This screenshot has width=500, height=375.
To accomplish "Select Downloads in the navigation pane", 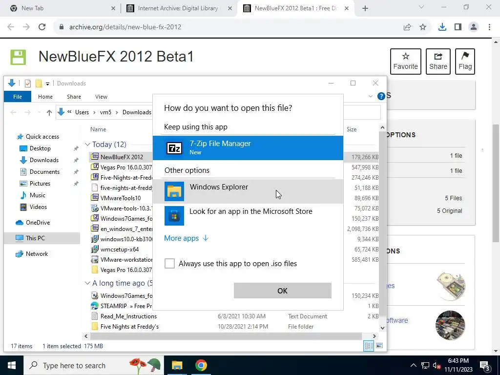I will (x=44, y=160).
